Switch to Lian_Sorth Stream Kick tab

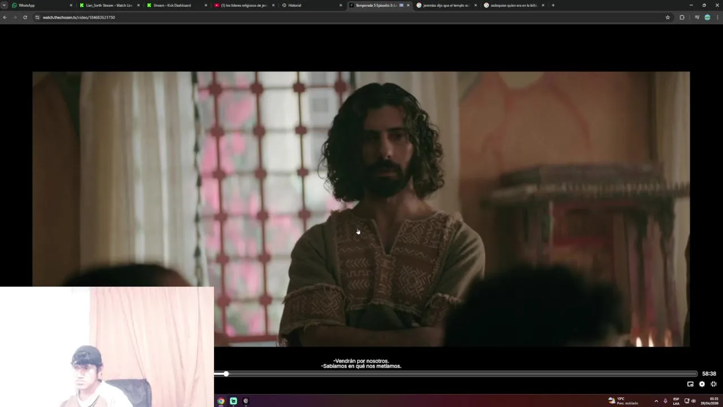(x=109, y=5)
